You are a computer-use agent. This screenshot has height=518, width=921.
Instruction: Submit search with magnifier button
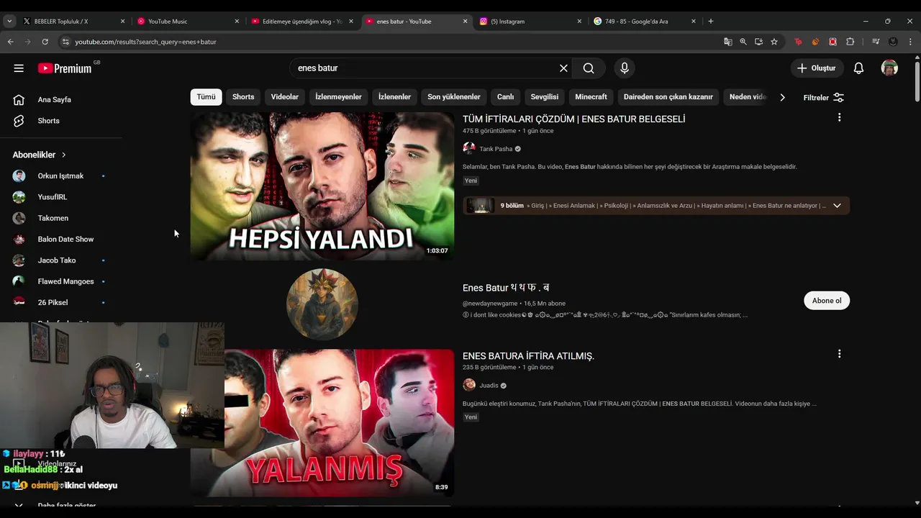coord(589,68)
